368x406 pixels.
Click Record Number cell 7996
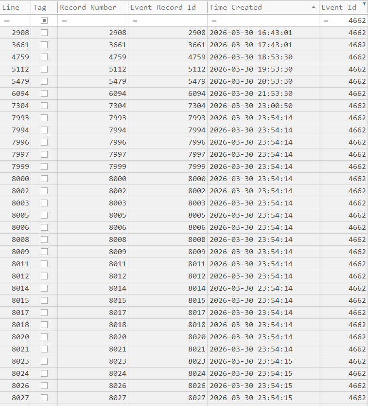[x=93, y=142]
